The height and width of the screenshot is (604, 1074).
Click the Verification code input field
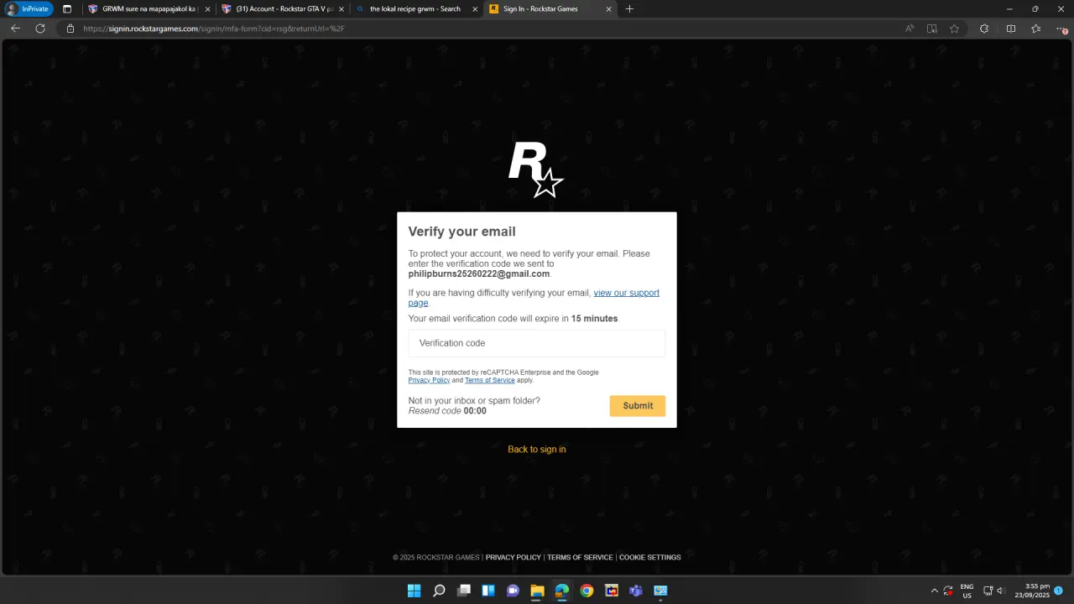pos(536,343)
